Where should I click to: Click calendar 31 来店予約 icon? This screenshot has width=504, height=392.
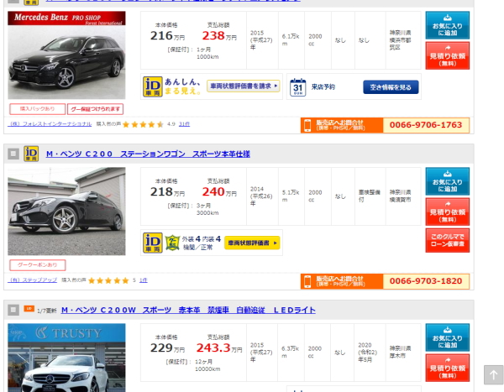tap(297, 87)
